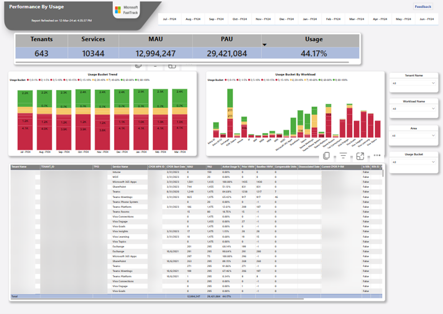Image resolution: width=443 pixels, height=314 pixels.
Task: Select the tall Exchange bar in workload chart
Action: tap(230, 113)
